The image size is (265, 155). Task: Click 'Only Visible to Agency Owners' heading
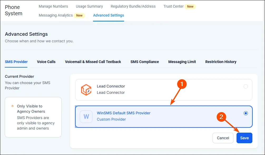[31, 109]
